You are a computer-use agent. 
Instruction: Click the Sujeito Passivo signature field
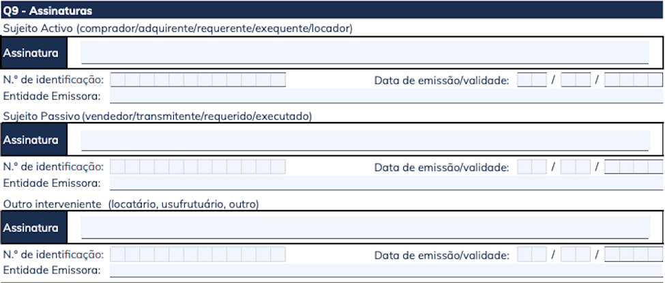point(365,140)
